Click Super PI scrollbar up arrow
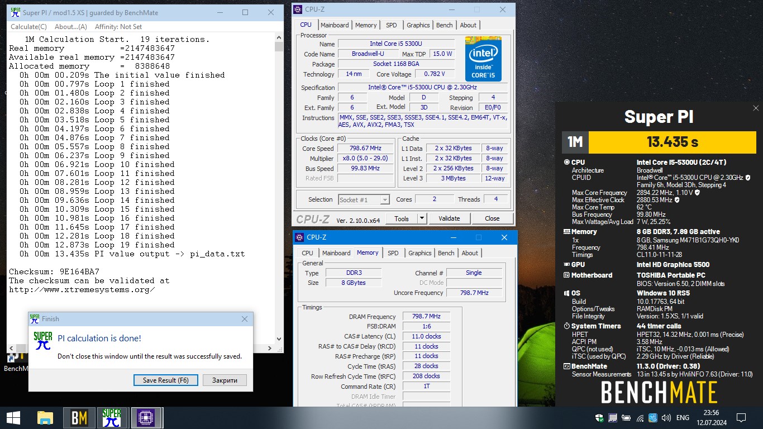This screenshot has height=429, width=763. point(279,39)
